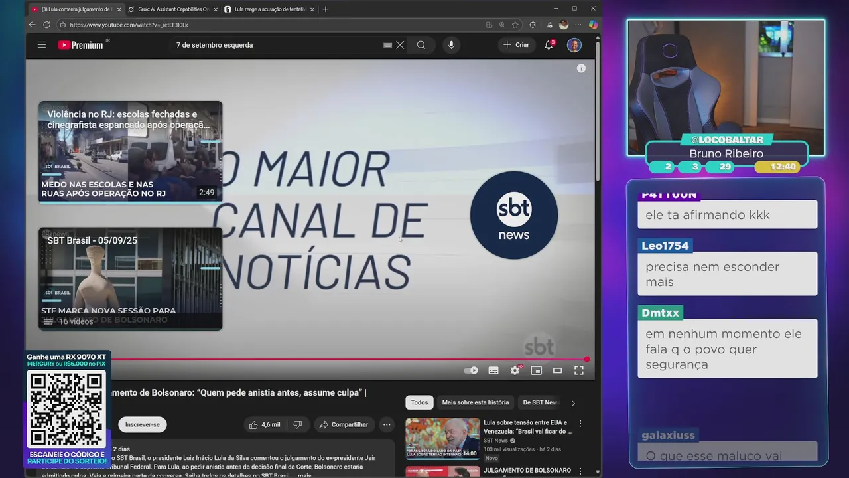Screen dimensions: 849x478
Task: Click the SBT News channel name link
Action: click(496, 441)
